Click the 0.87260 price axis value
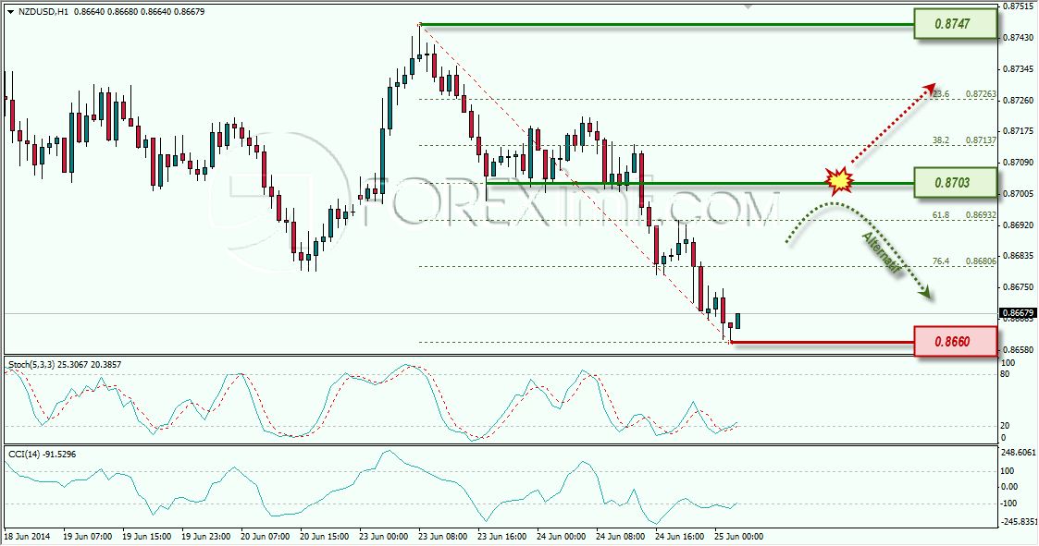 [x=1020, y=100]
